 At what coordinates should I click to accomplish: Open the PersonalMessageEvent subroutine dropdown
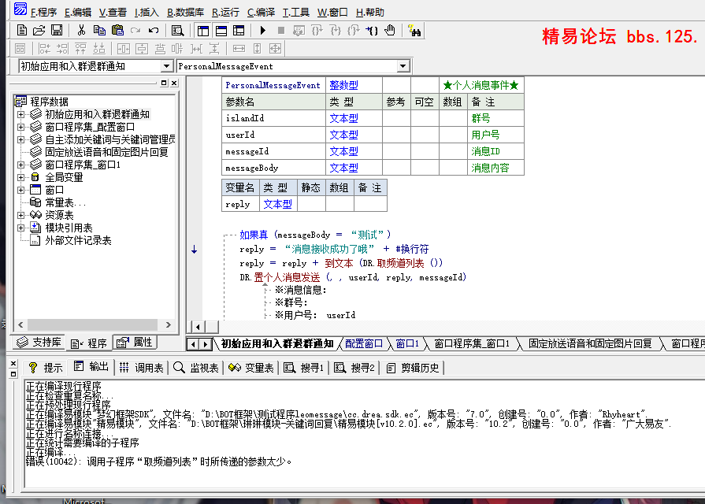coord(403,67)
